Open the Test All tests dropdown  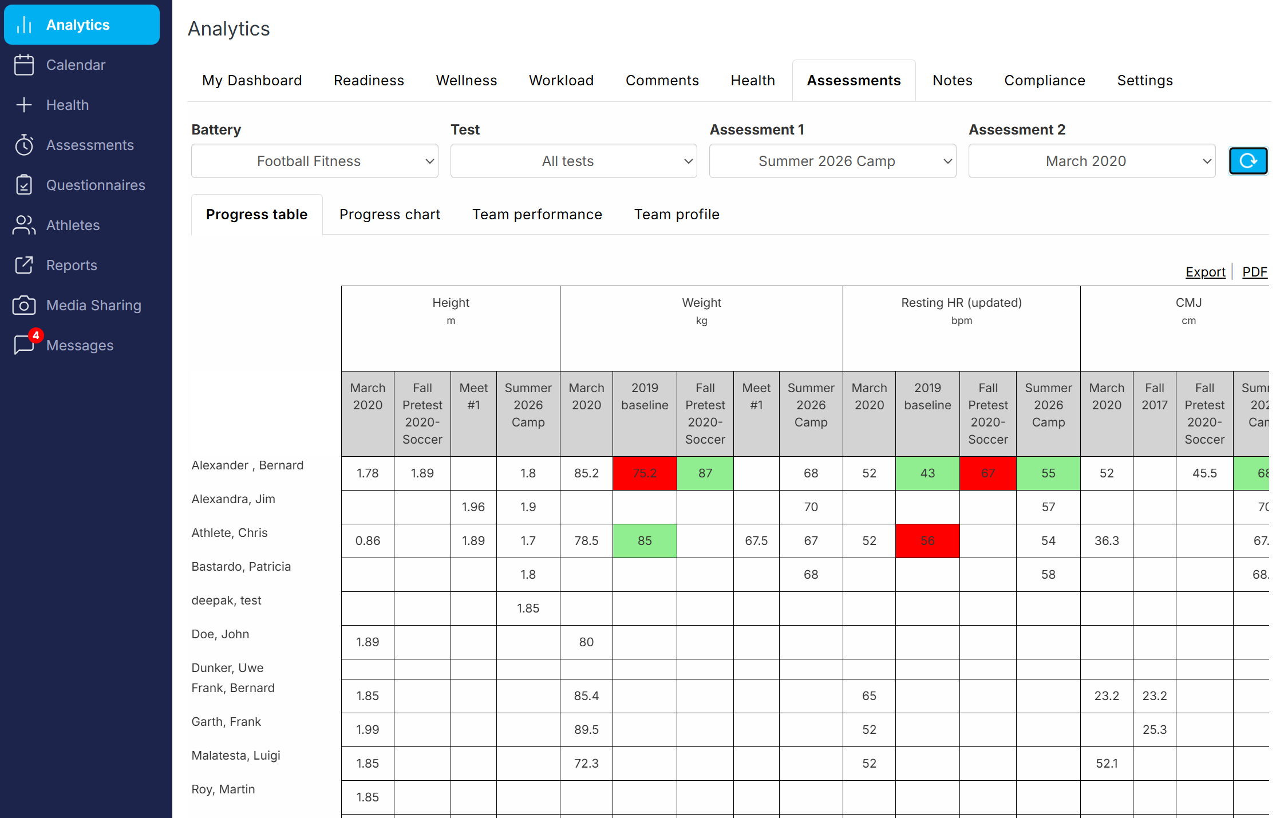[x=574, y=161]
